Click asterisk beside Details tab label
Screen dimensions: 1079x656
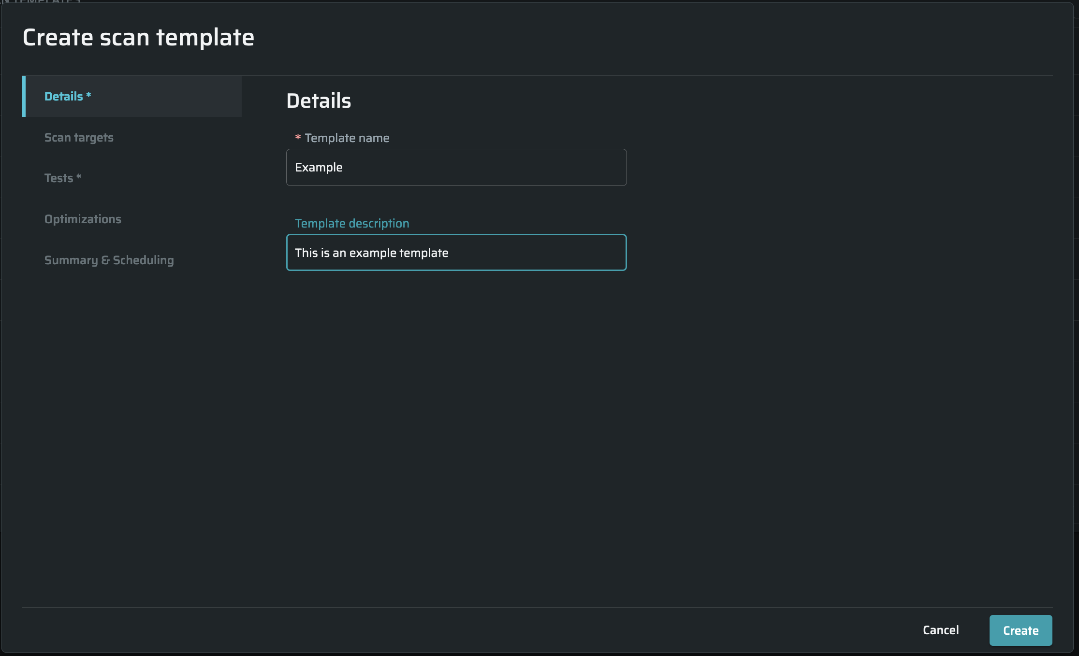(x=88, y=95)
